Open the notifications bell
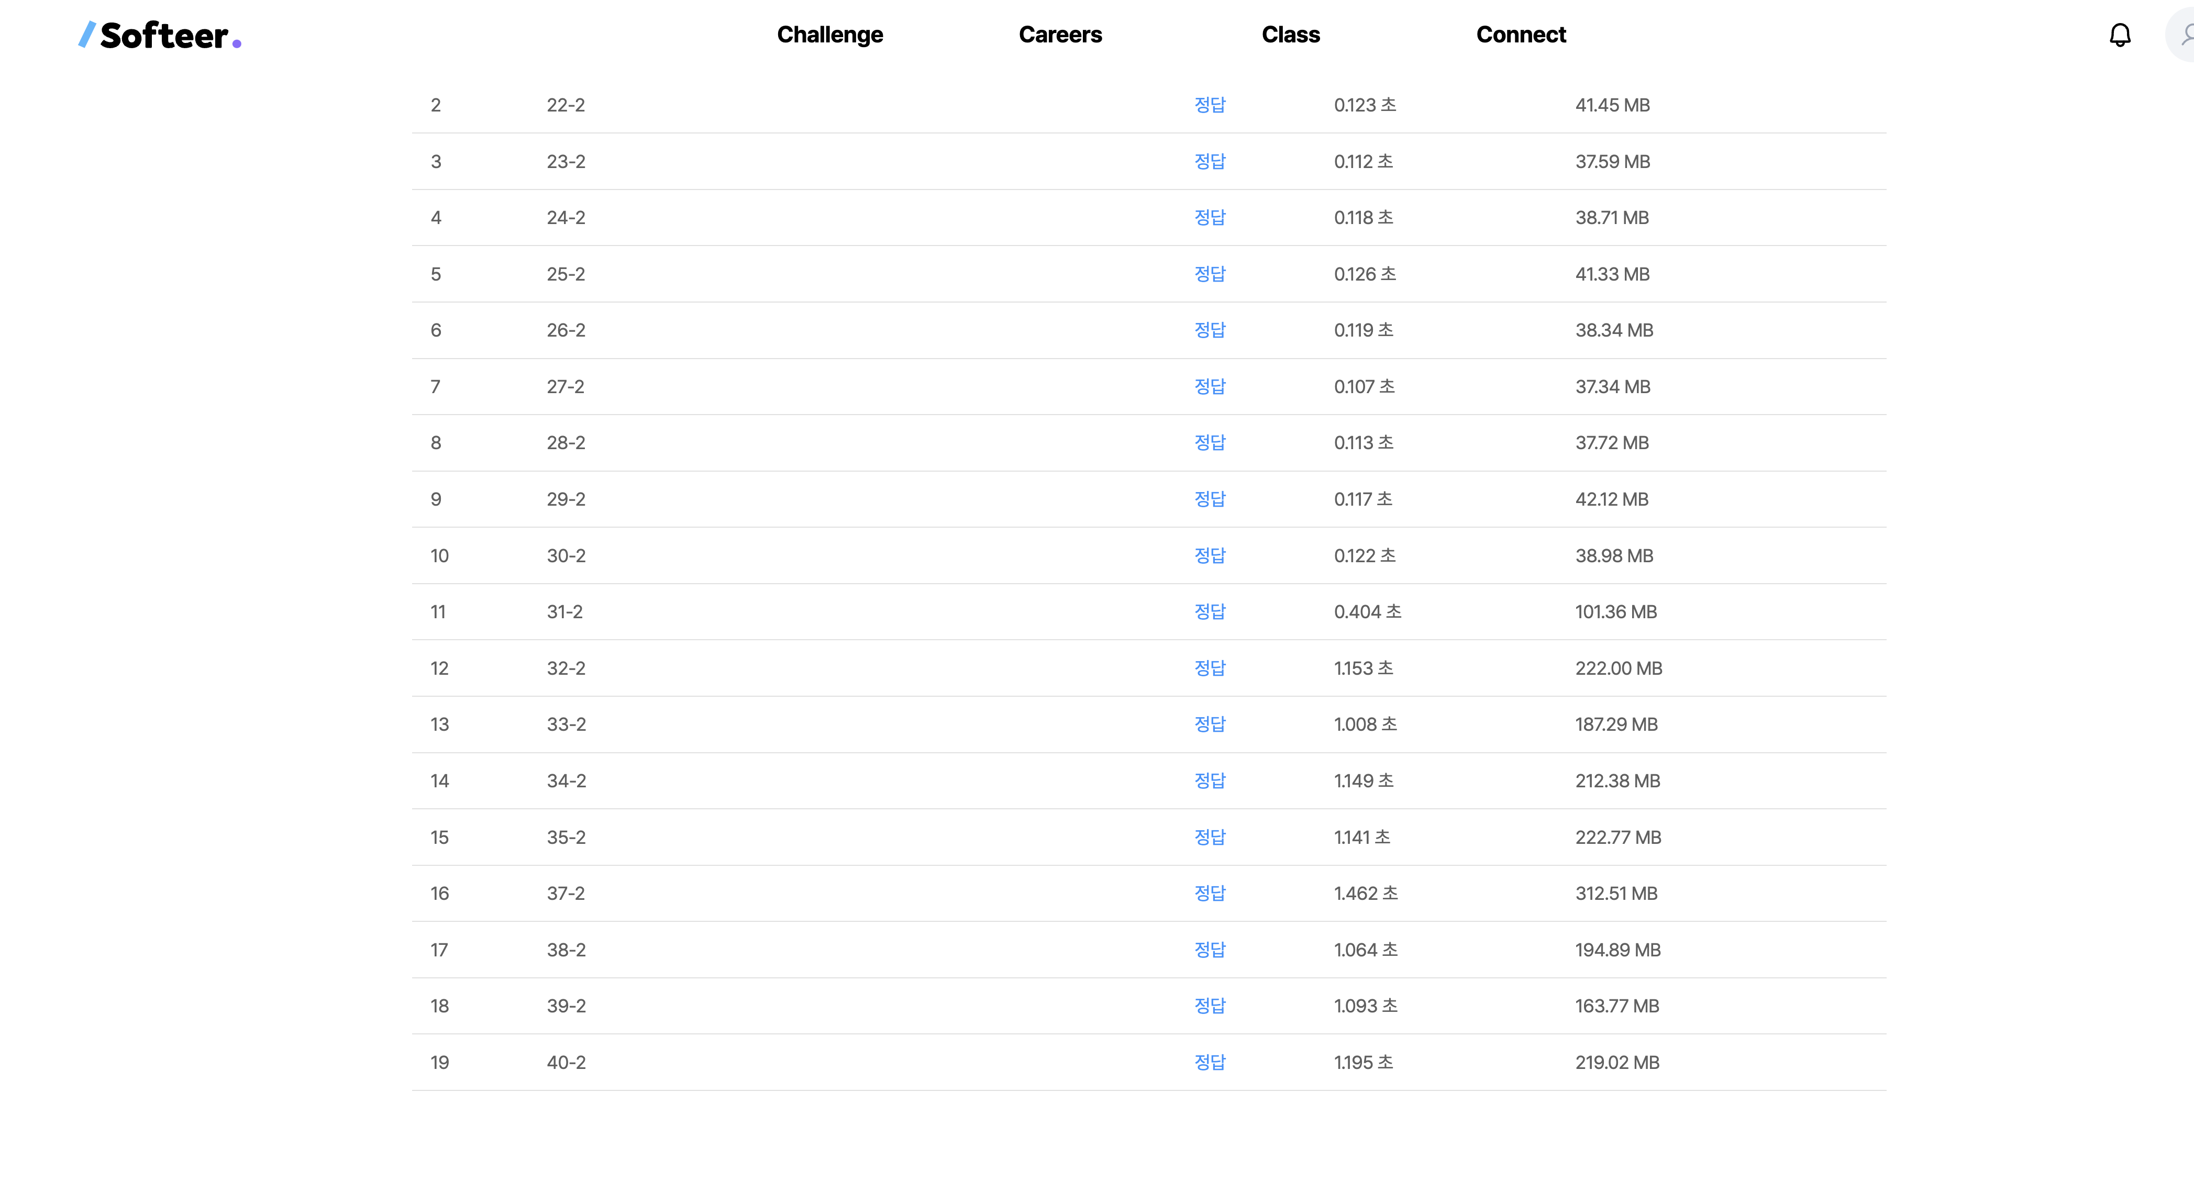The image size is (2194, 1204). [2119, 35]
